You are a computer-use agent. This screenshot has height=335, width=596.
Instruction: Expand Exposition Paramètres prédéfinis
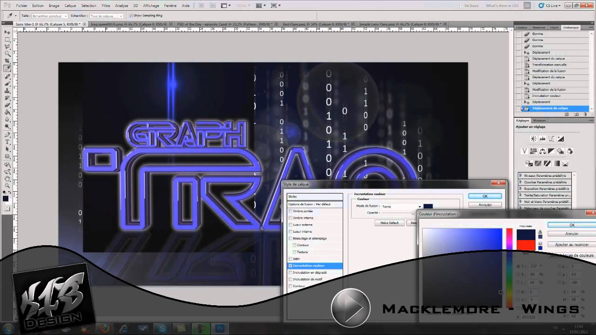pyautogui.click(x=521, y=188)
